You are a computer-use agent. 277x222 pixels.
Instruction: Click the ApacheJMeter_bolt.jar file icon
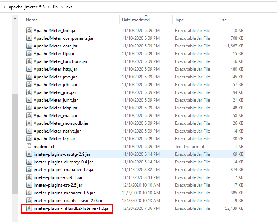point(29,31)
